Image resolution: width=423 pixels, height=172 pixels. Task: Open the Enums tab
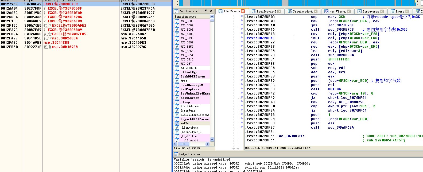(400, 11)
